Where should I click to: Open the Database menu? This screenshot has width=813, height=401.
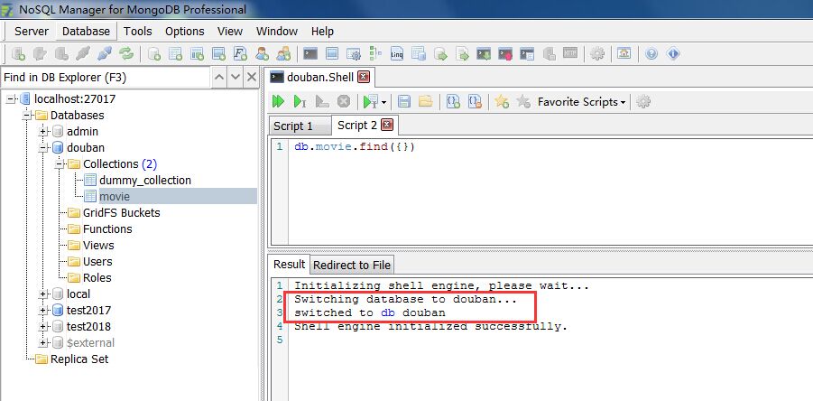[x=86, y=31]
